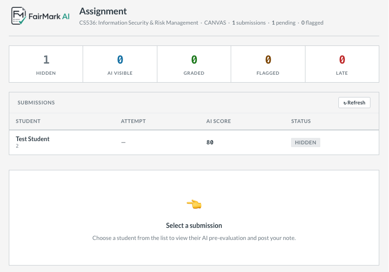Click the STATUS column header
The width and height of the screenshot is (389, 272).
tap(301, 121)
